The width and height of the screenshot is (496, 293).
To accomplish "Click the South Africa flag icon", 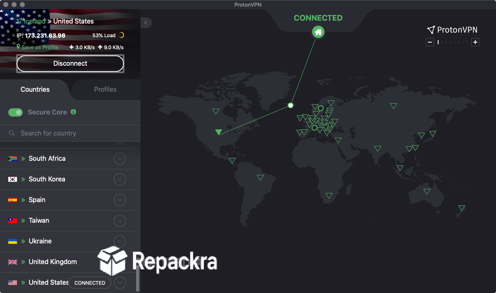I will 12,158.
